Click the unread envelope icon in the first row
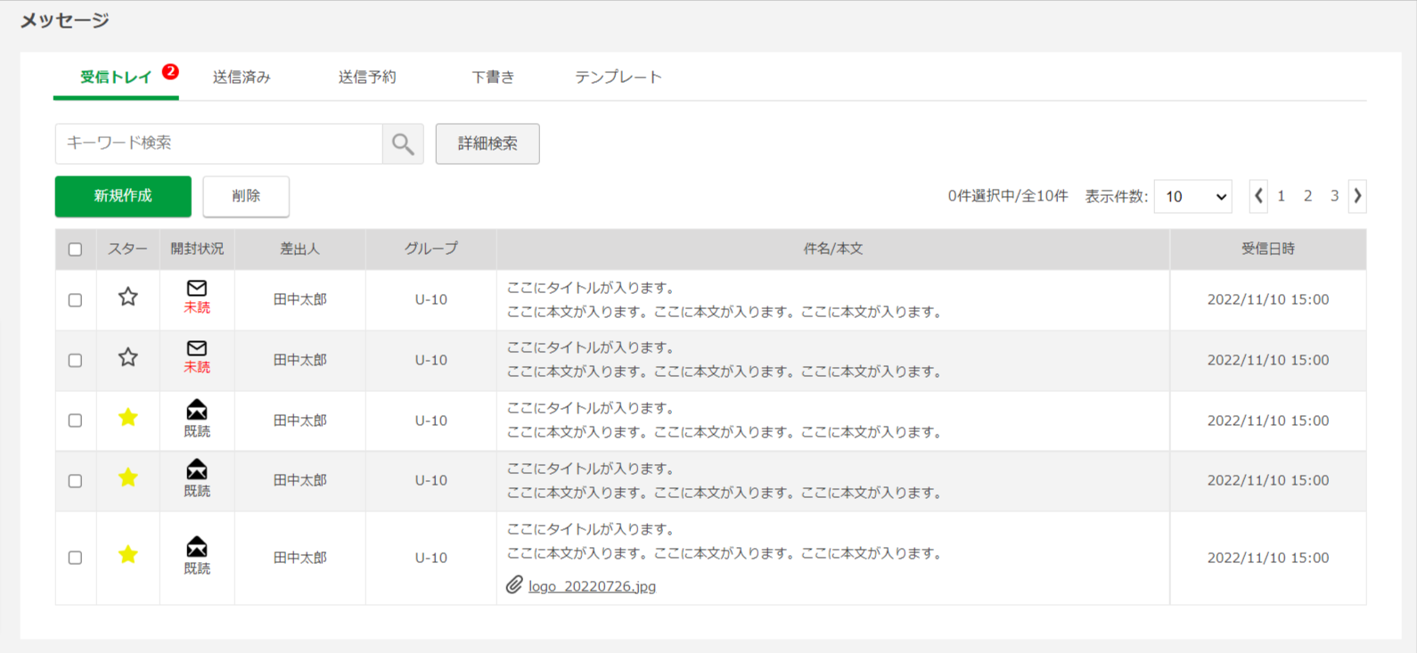The image size is (1417, 653). (197, 288)
